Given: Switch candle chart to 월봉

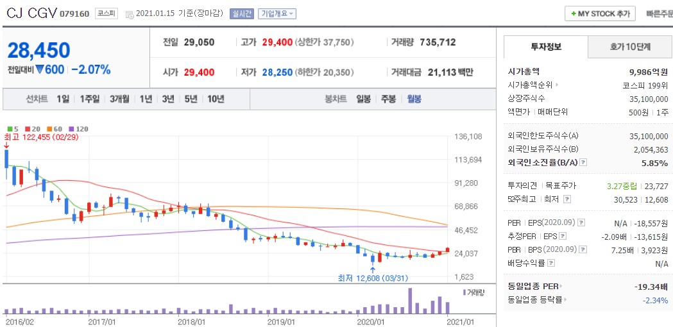Looking at the screenshot, I should coord(414,99).
